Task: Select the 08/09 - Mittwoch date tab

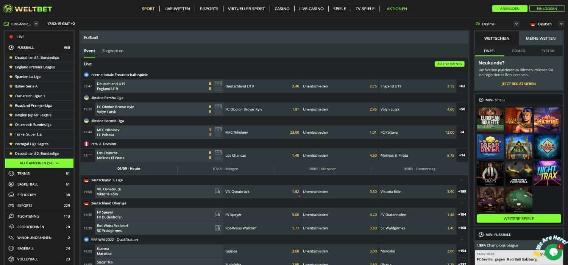Action: point(323,169)
